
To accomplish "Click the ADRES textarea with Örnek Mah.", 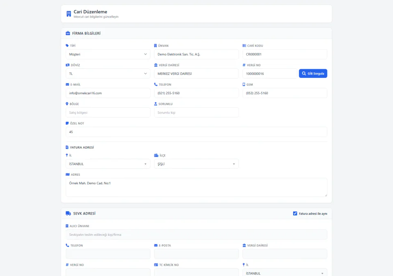I will pyautogui.click(x=196, y=188).
